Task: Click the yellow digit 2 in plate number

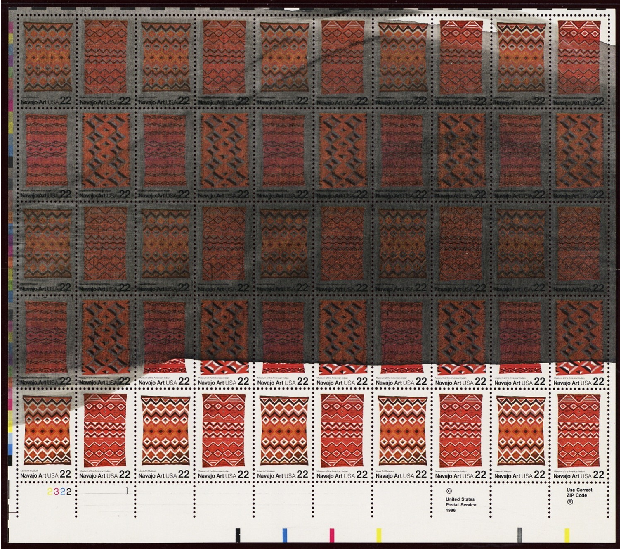Action: [x=50, y=492]
